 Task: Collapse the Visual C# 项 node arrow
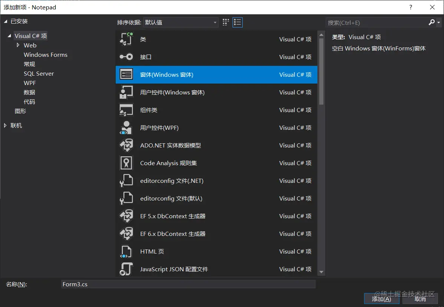[9, 36]
